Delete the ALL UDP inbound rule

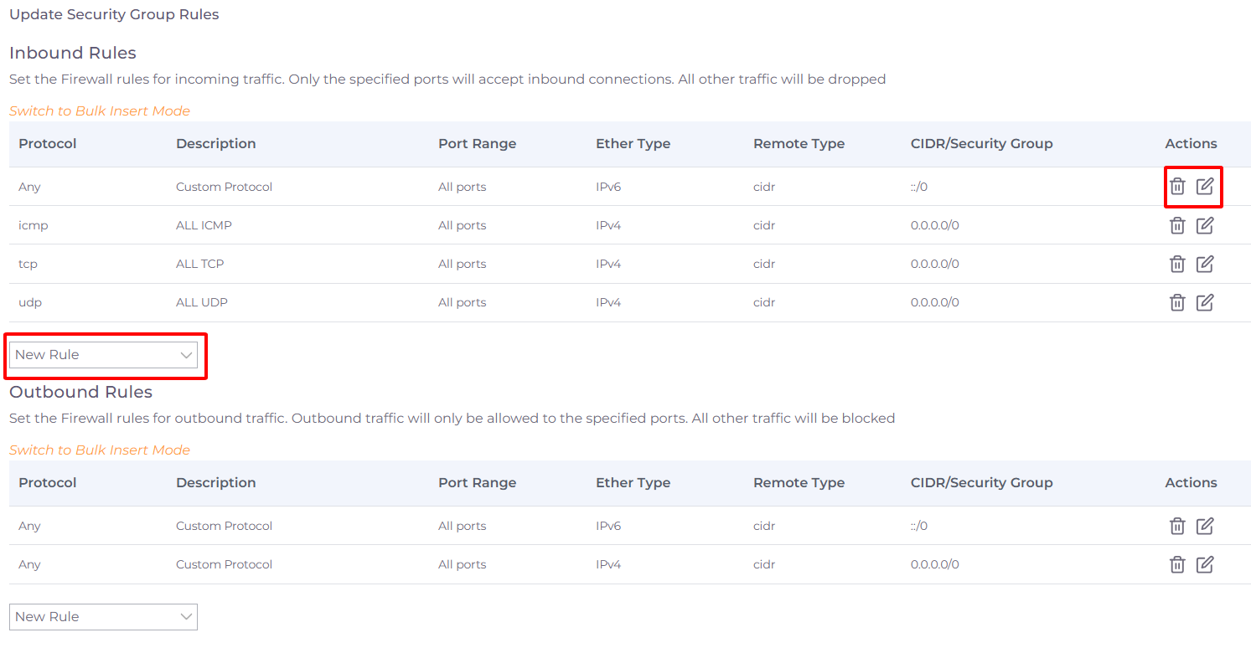coord(1177,302)
